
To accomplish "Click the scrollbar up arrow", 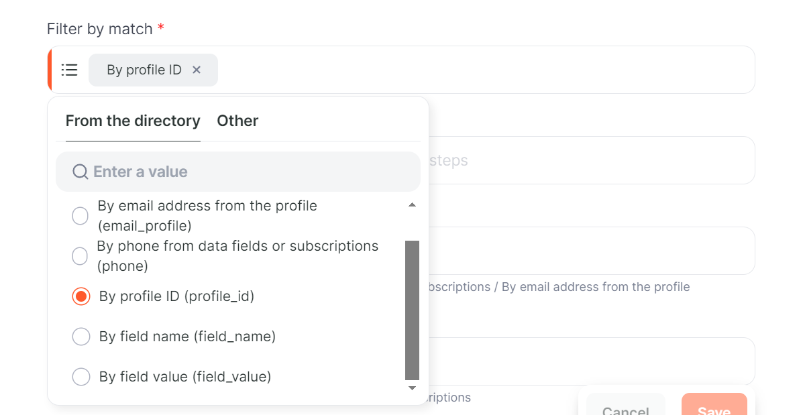I will 412,205.
